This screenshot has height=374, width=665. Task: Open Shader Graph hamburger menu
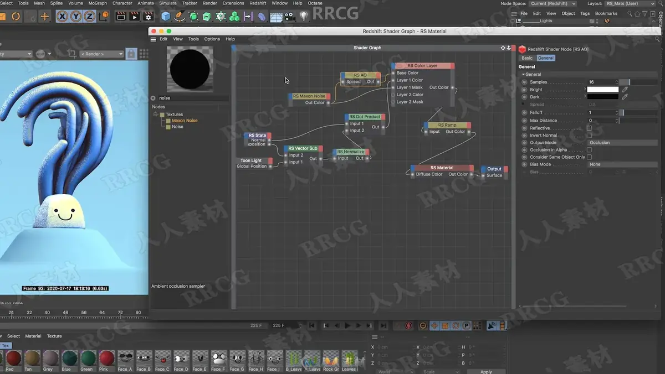(154, 39)
